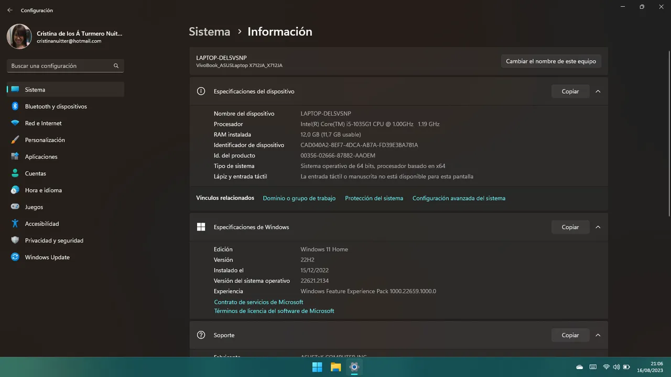This screenshot has width=671, height=377.
Task: Select the RAM value 12,0 GB
Action: [x=331, y=135]
